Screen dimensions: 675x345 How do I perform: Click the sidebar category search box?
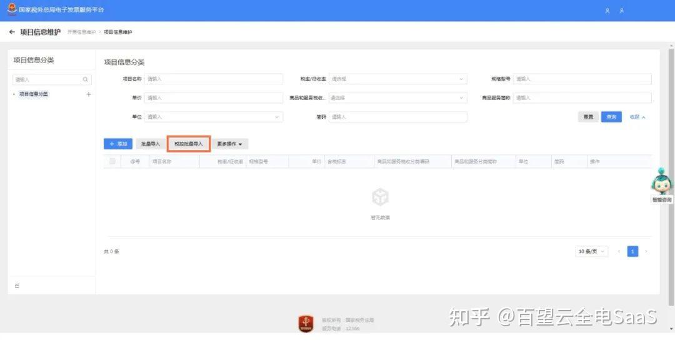[x=52, y=79]
